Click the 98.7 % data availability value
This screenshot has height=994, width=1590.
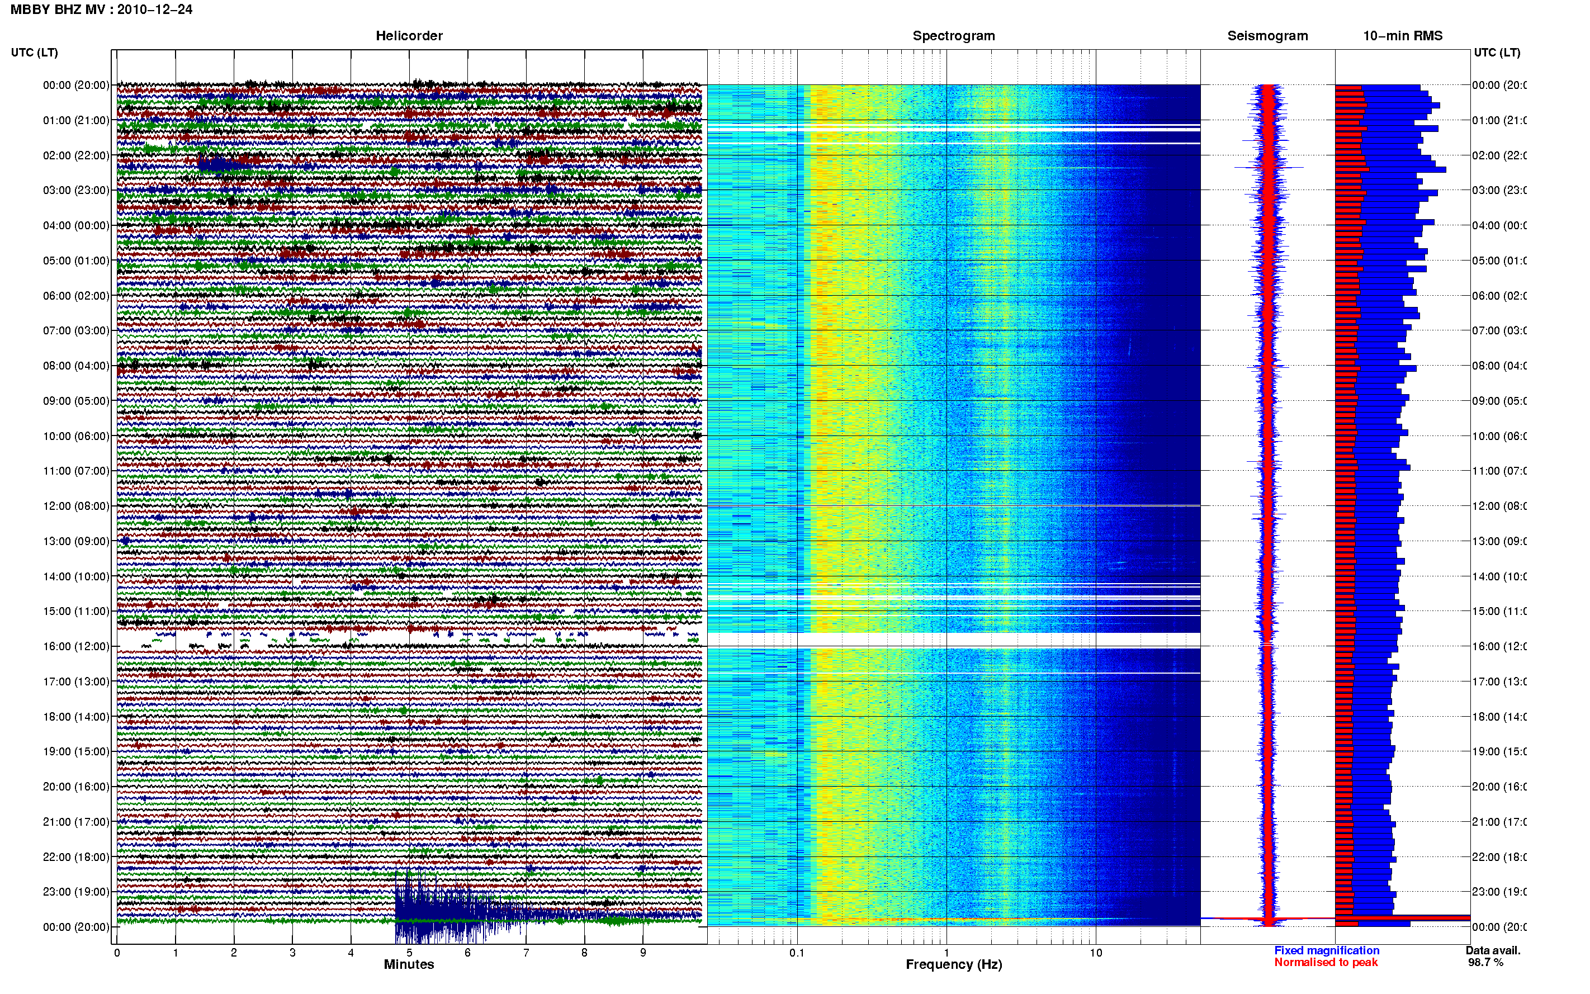point(1485,963)
